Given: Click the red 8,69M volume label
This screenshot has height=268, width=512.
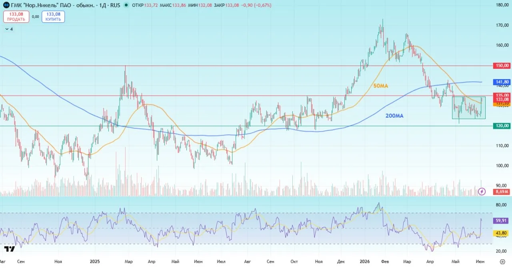Looking at the screenshot, I should point(502,192).
